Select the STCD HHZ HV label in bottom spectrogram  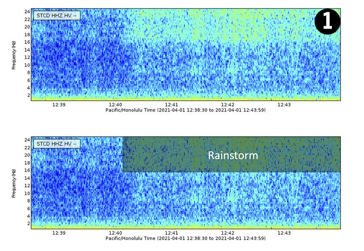tap(57, 143)
